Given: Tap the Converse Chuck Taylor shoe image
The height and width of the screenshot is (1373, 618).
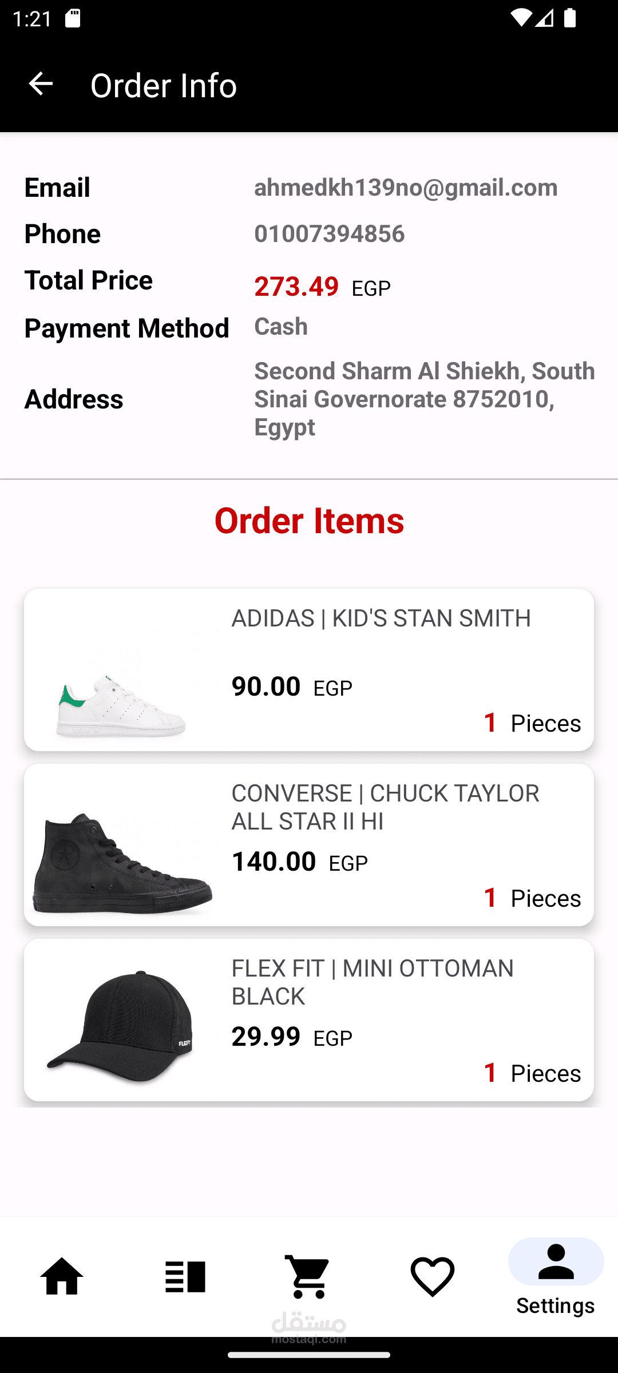Looking at the screenshot, I should coord(122,862).
